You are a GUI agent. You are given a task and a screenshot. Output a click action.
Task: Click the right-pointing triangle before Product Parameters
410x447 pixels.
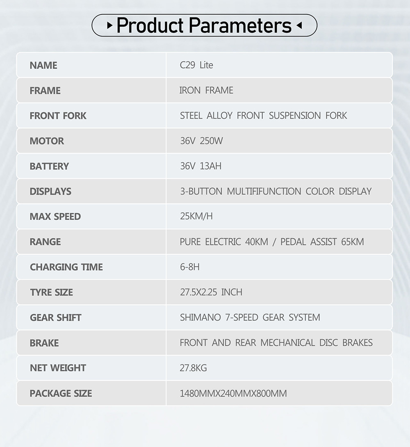pyautogui.click(x=109, y=25)
